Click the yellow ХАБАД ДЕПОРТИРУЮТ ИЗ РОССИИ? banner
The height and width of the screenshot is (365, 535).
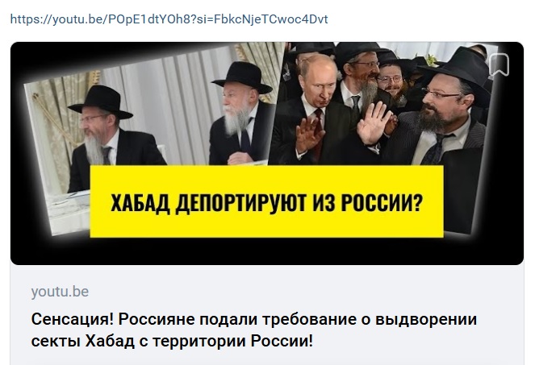point(266,201)
